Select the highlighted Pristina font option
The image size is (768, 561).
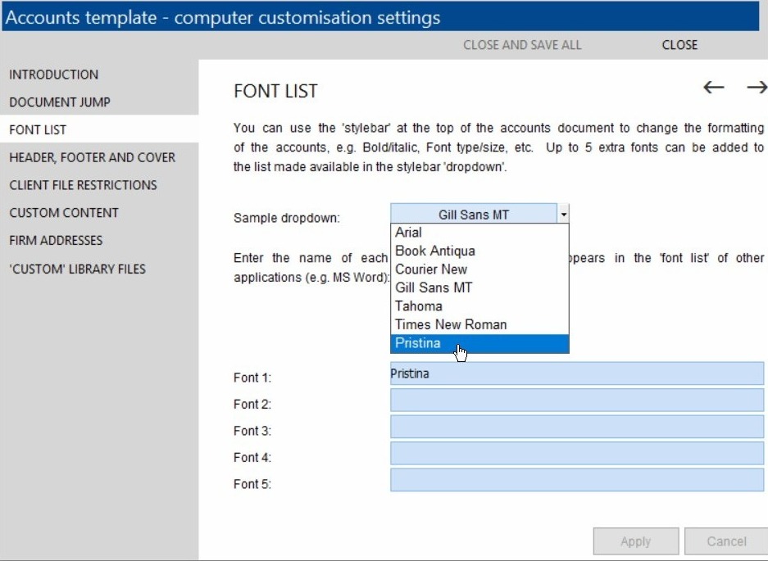(418, 343)
